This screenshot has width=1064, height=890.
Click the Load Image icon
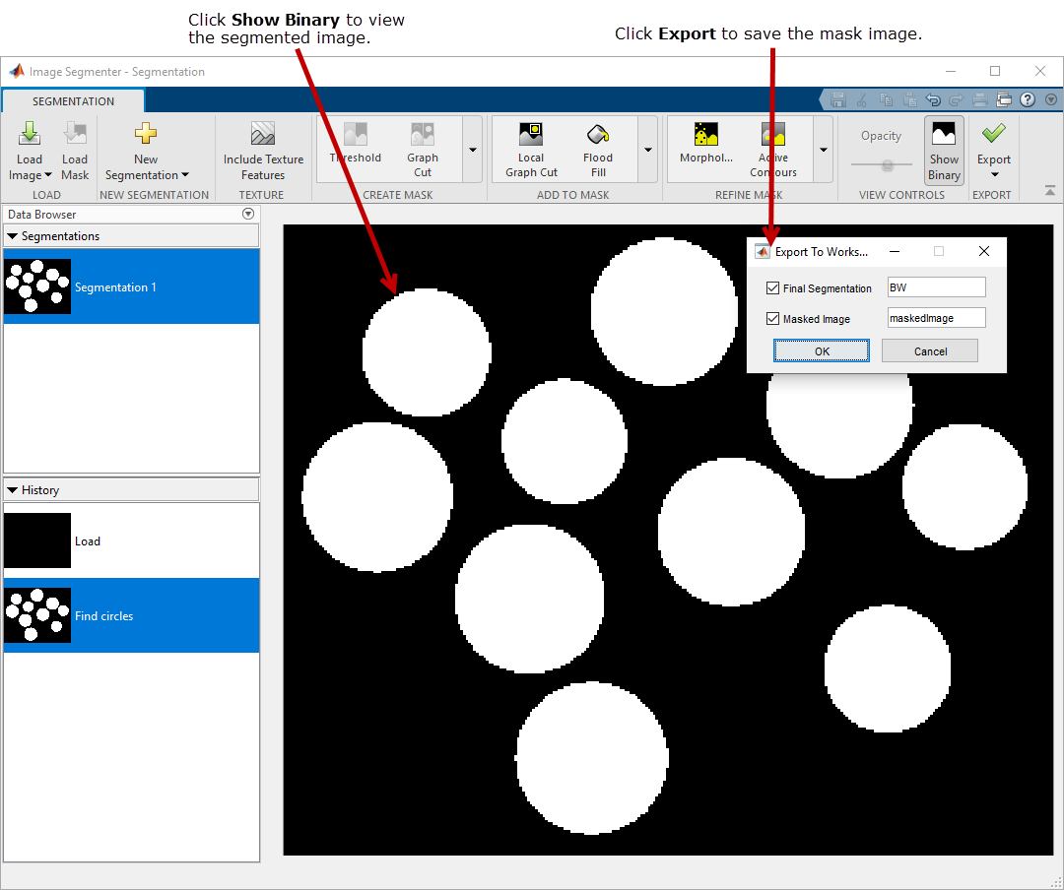[30, 134]
